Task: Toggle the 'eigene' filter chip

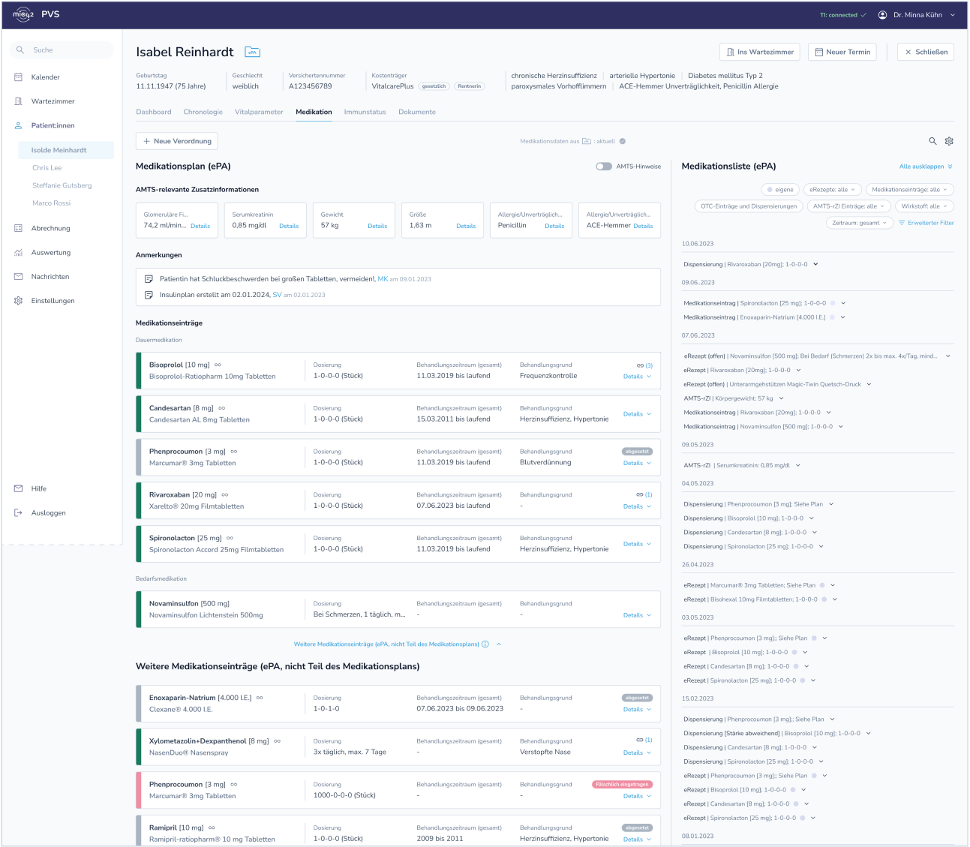Action: [779, 190]
